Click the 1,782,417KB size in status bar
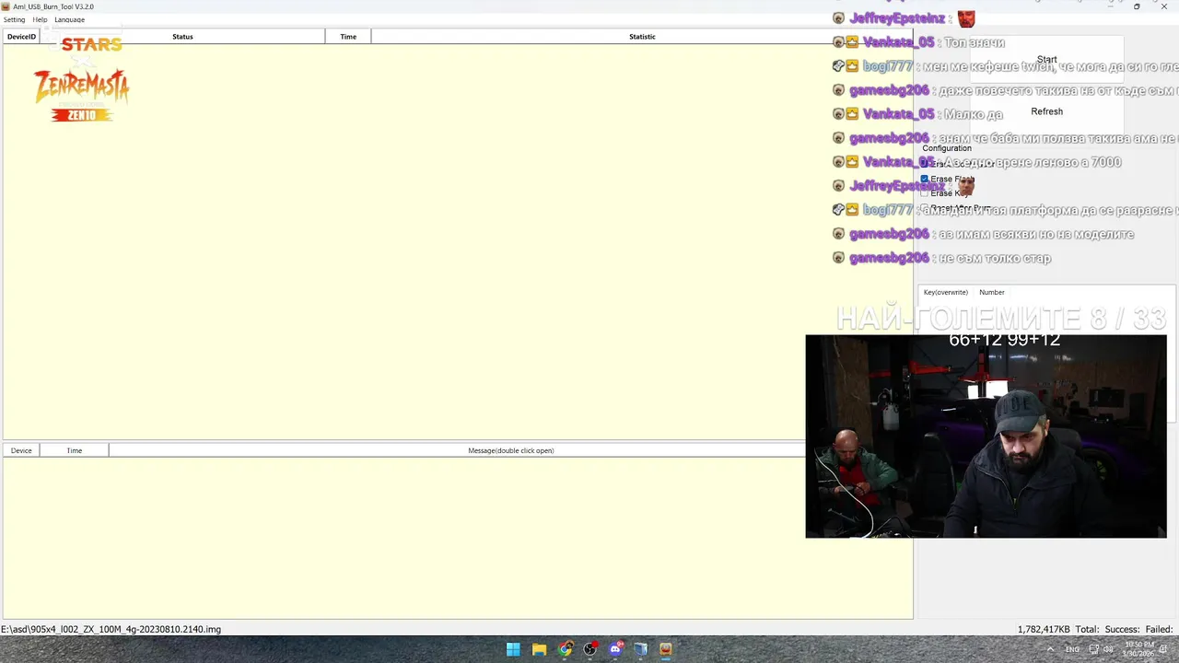This screenshot has width=1179, height=663. 1044,629
